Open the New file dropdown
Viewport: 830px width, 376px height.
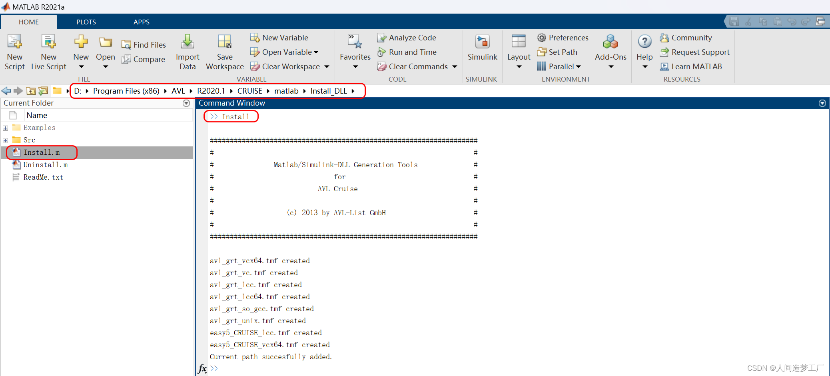tap(81, 67)
